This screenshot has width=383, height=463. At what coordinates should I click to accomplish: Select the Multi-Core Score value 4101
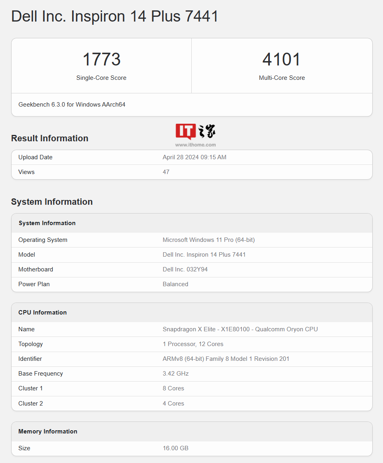282,59
